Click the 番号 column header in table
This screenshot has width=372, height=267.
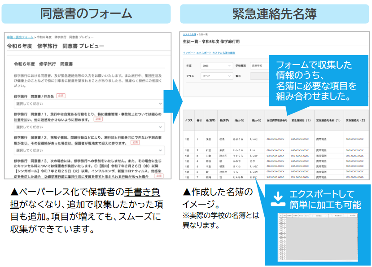click(x=199, y=121)
